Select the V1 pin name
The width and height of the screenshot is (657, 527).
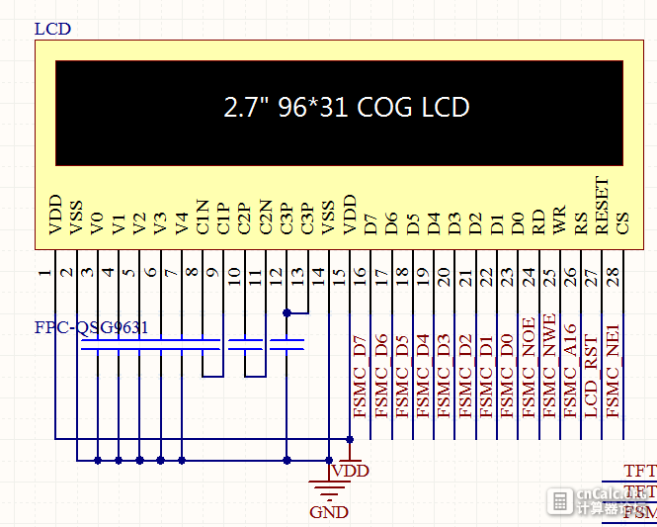(x=119, y=224)
